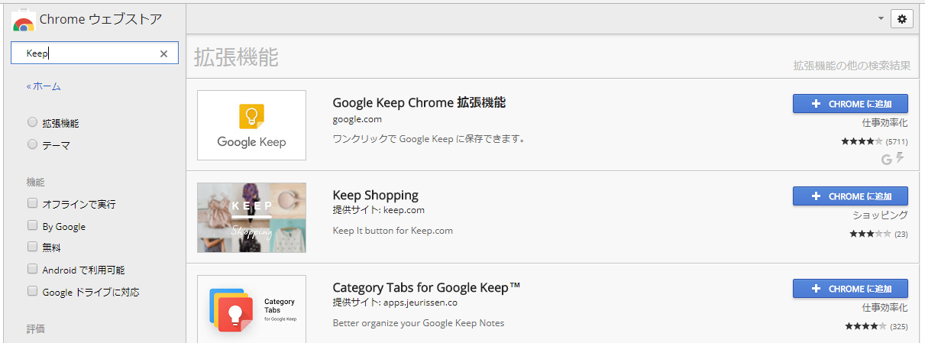The image size is (925, 343).
Task: Clear the search box with X icon
Action: (x=163, y=53)
